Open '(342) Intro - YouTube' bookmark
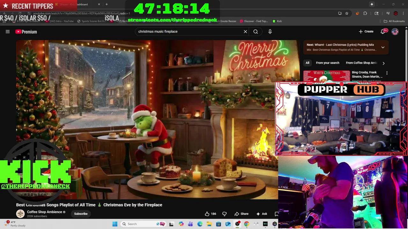 tap(59, 21)
